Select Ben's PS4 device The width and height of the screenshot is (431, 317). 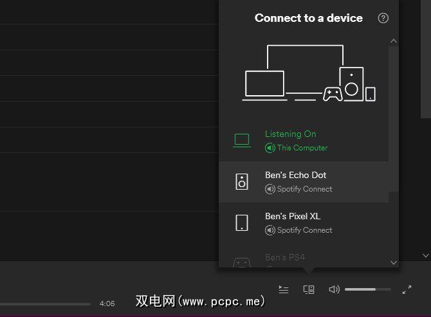[284, 258]
